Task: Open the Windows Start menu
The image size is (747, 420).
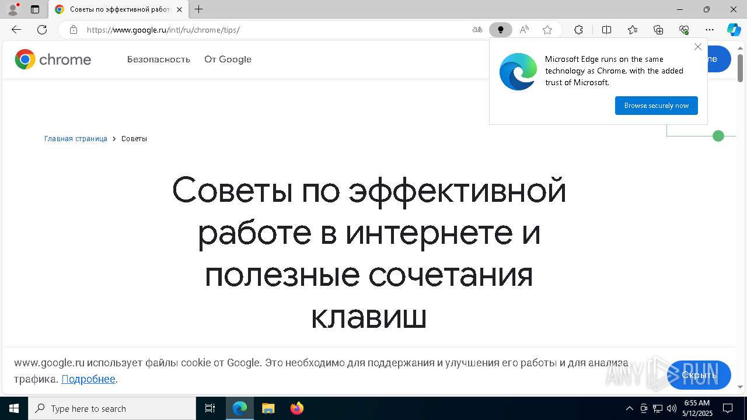Action: 14,408
